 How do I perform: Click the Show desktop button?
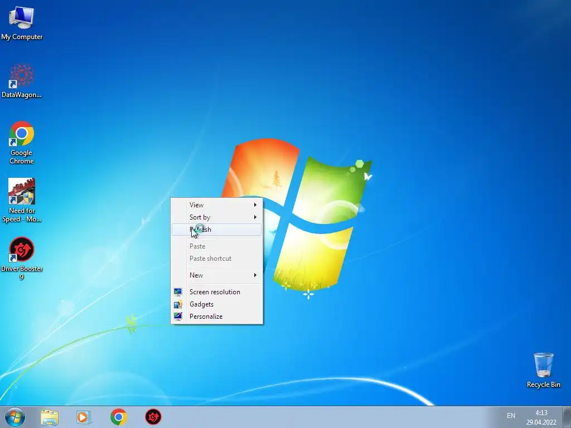pos(567,417)
